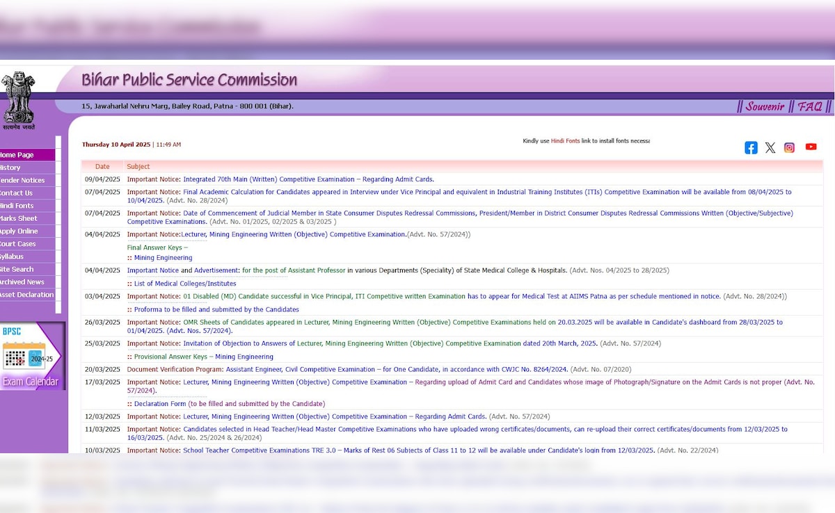This screenshot has width=835, height=513.
Task: Open the Declaration Form link
Action: pos(160,404)
